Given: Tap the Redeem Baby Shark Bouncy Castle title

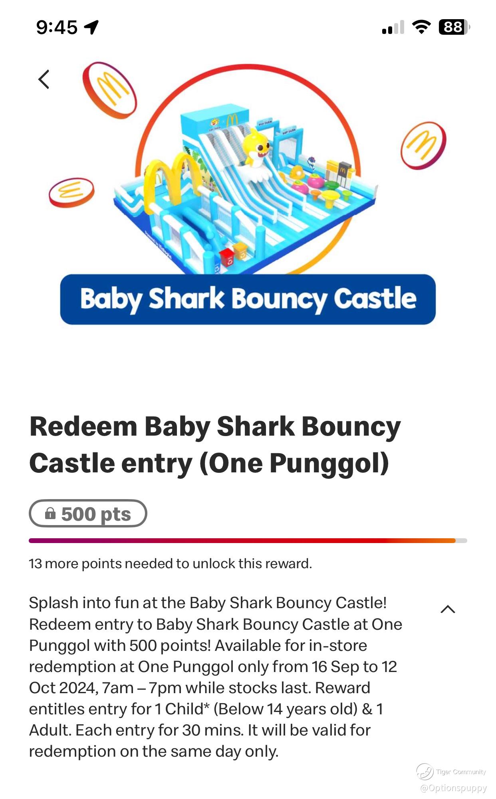Looking at the screenshot, I should click(215, 444).
